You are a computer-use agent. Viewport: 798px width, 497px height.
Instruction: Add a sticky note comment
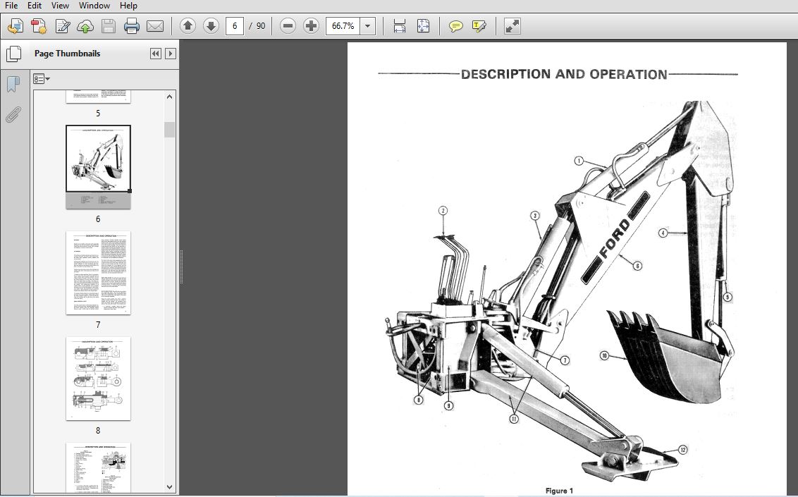tap(455, 26)
